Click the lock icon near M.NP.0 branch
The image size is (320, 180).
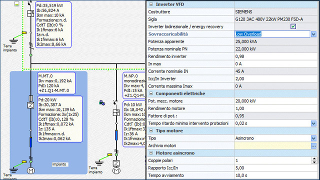tap(102, 102)
